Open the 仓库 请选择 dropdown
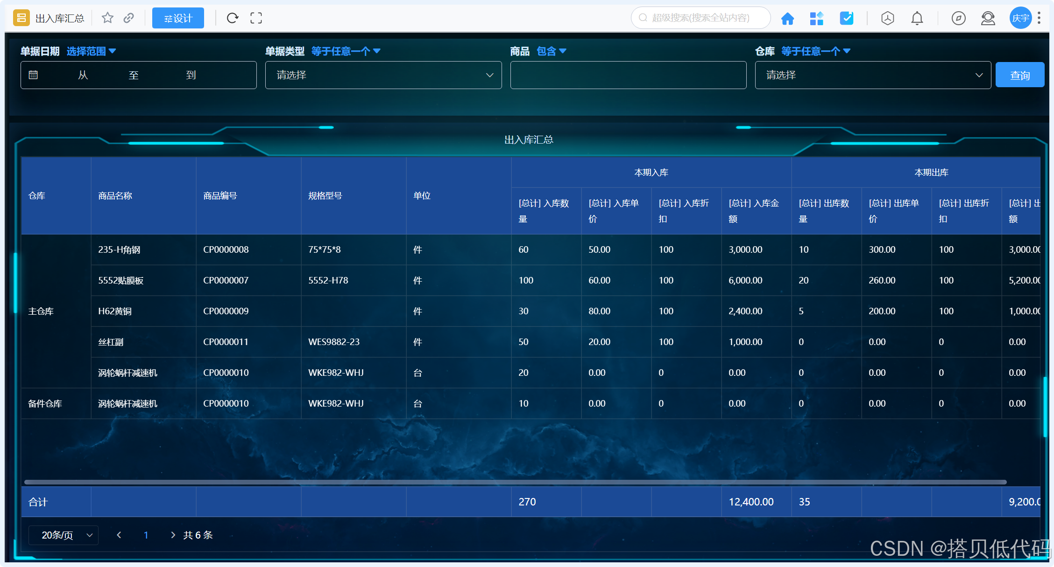The image size is (1054, 567). pos(872,75)
